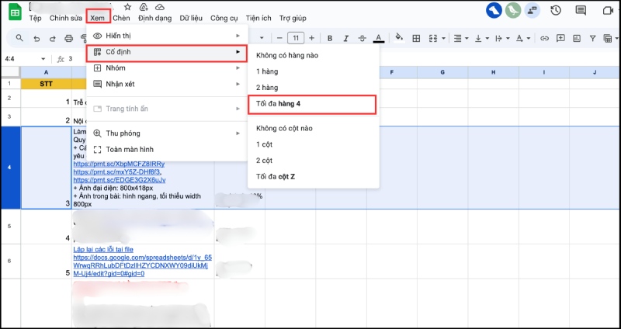The image size is (621, 329).
Task: Click the move to folder icon
Action: pyautogui.click(x=144, y=7)
